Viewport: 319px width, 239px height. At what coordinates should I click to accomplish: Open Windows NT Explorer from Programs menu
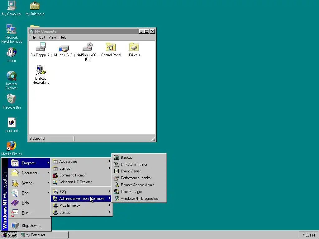81,182
